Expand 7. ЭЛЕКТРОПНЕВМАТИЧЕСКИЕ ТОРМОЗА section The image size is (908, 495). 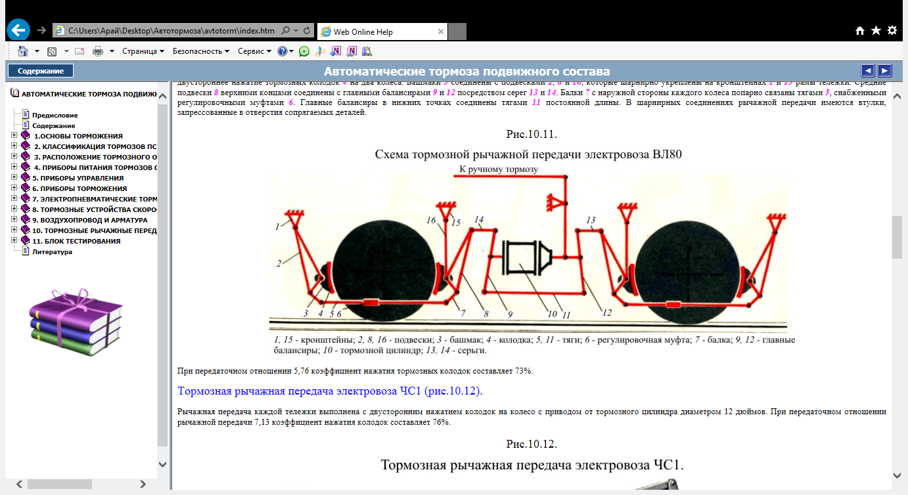14,199
